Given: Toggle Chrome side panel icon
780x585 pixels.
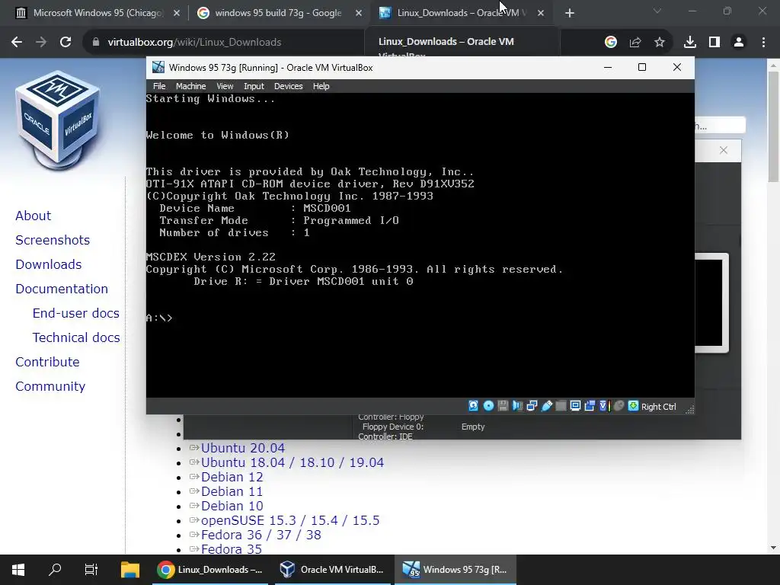Looking at the screenshot, I should click(714, 43).
